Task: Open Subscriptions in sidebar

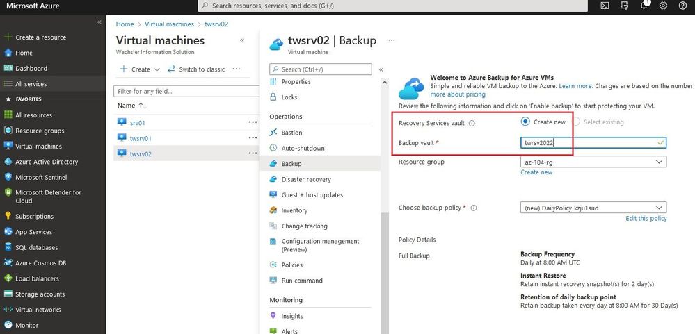Action: (34, 217)
